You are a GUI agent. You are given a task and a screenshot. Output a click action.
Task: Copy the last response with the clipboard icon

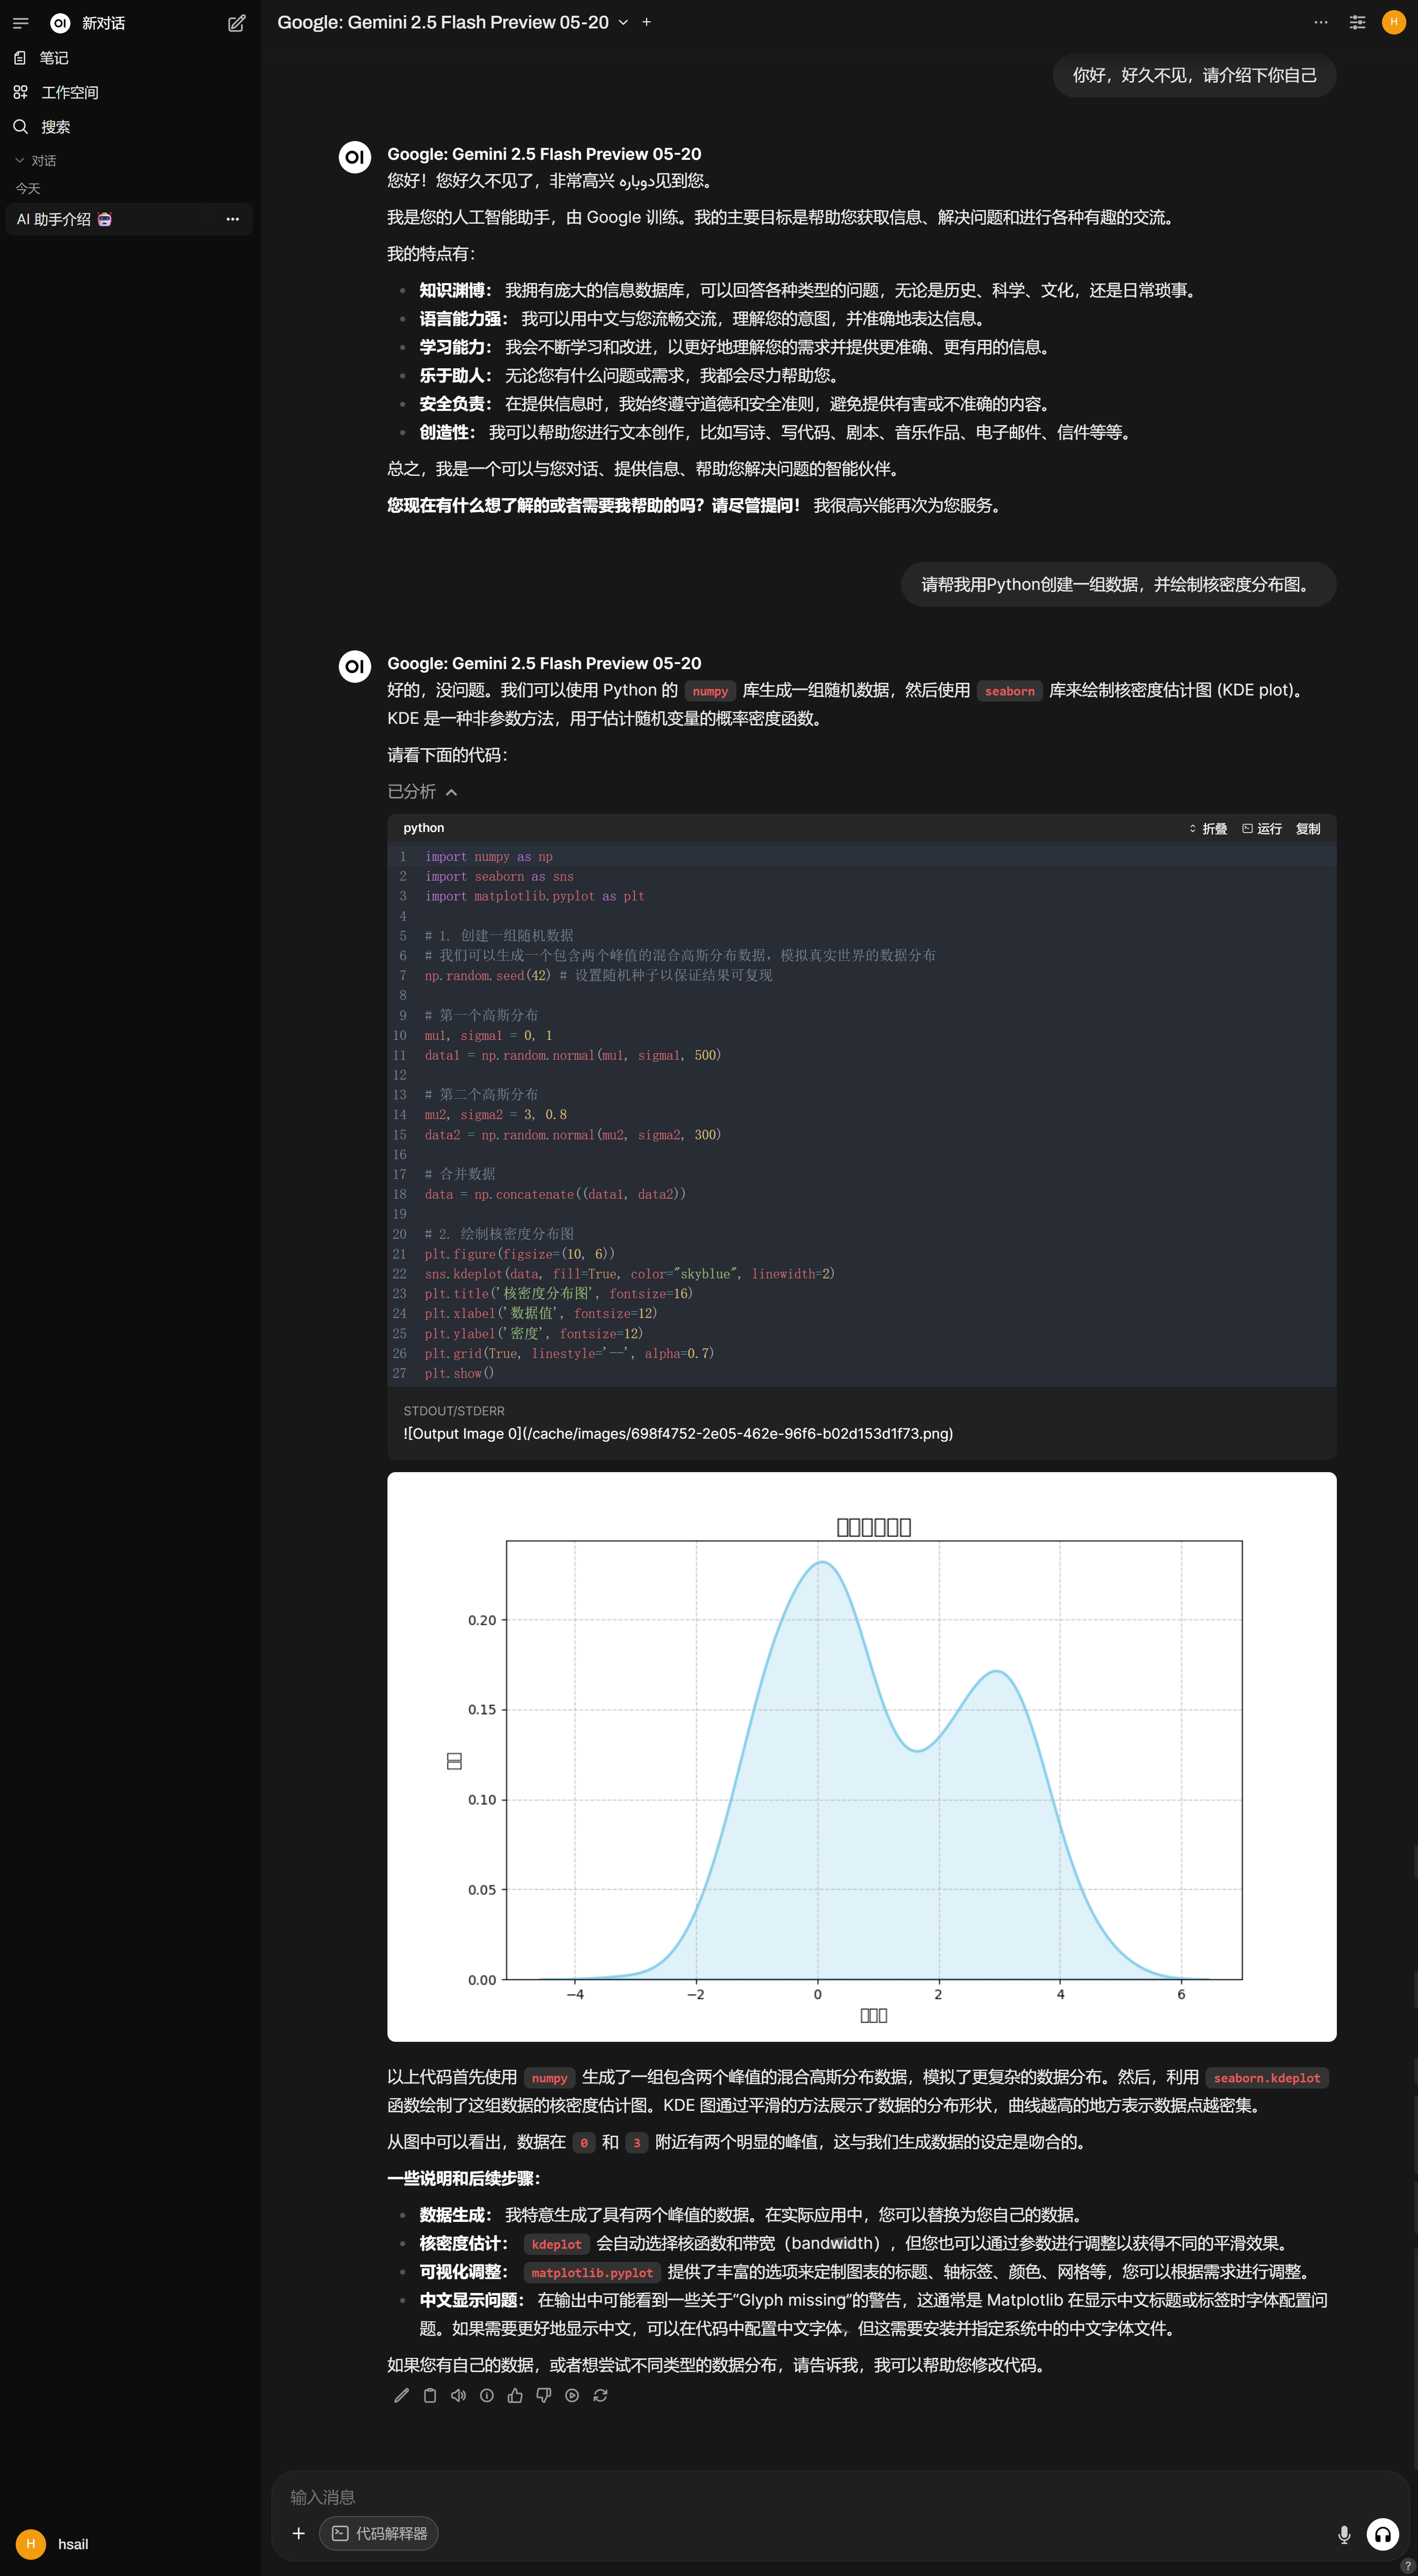(x=430, y=2395)
